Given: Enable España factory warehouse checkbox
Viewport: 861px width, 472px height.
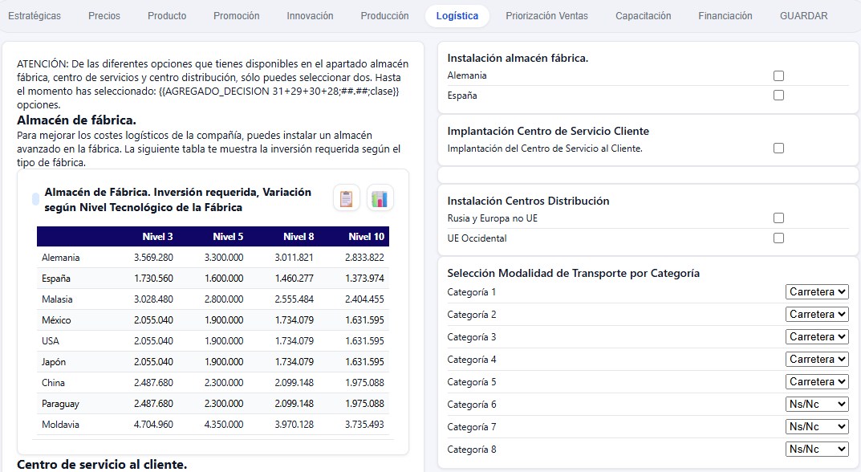Looking at the screenshot, I should pos(778,95).
